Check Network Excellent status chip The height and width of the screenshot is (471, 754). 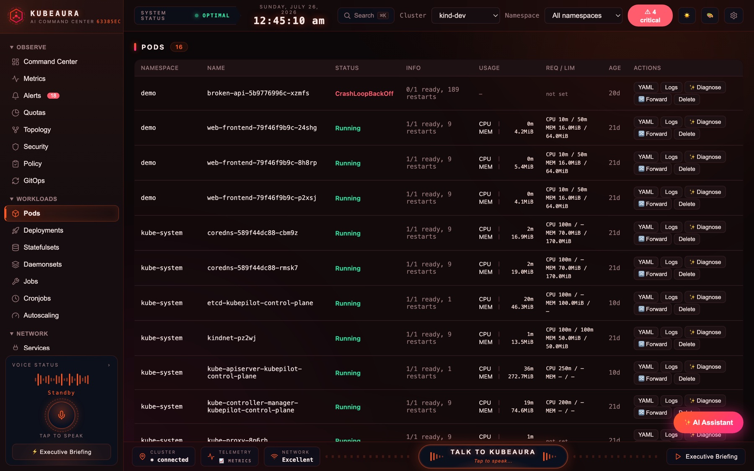(292, 456)
